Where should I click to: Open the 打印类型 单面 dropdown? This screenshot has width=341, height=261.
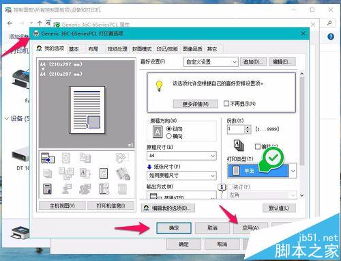(x=262, y=171)
